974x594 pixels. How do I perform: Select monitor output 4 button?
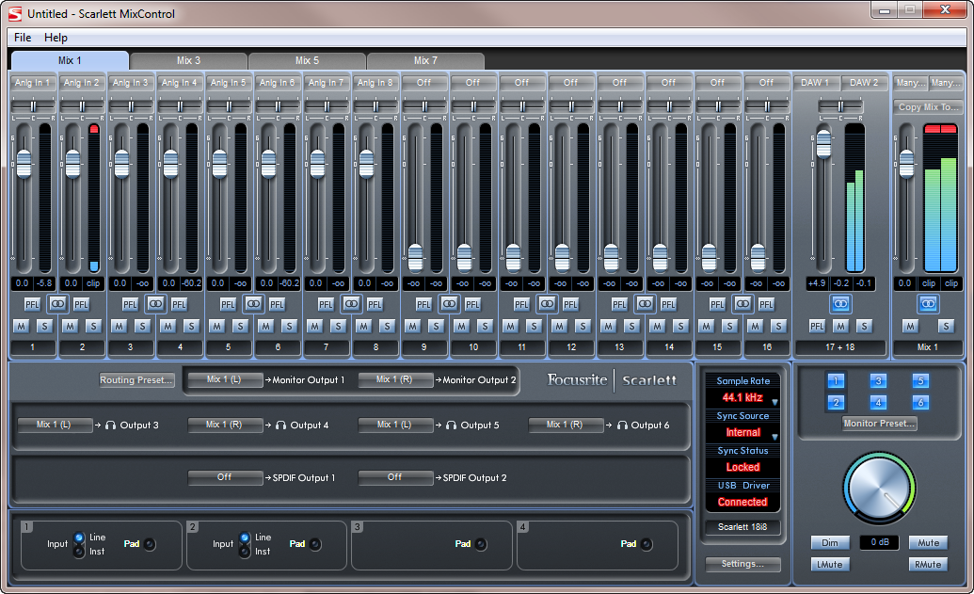[878, 403]
